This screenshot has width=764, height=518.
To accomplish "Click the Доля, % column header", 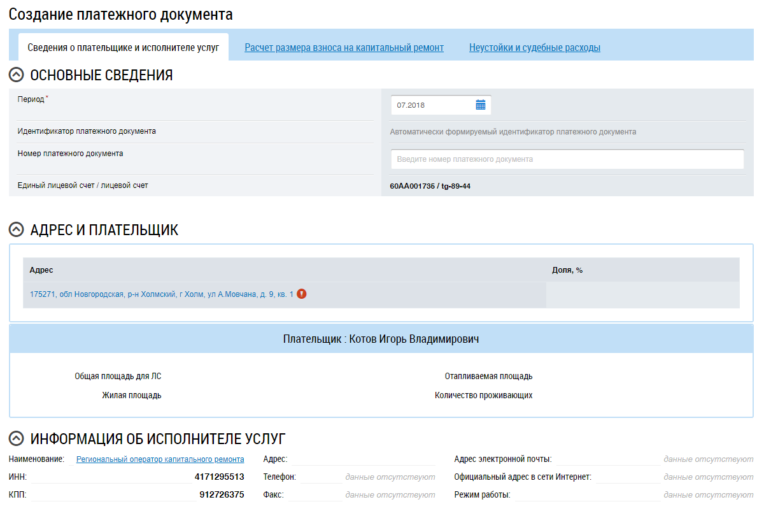I will pos(567,270).
